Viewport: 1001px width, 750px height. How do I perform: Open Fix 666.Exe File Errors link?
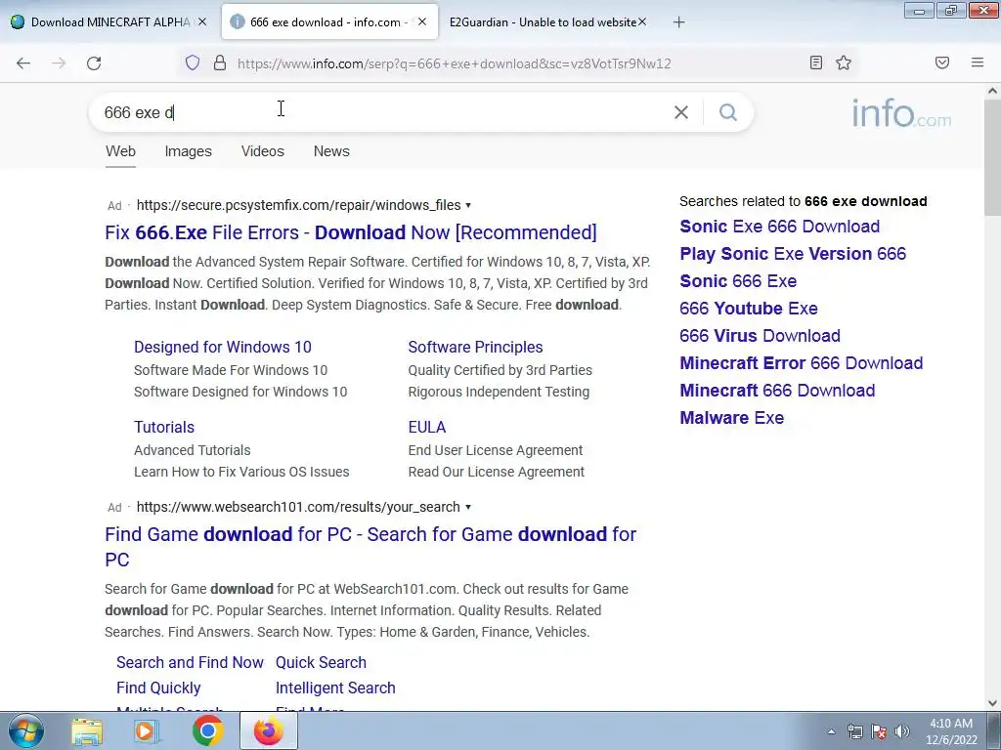coord(351,232)
